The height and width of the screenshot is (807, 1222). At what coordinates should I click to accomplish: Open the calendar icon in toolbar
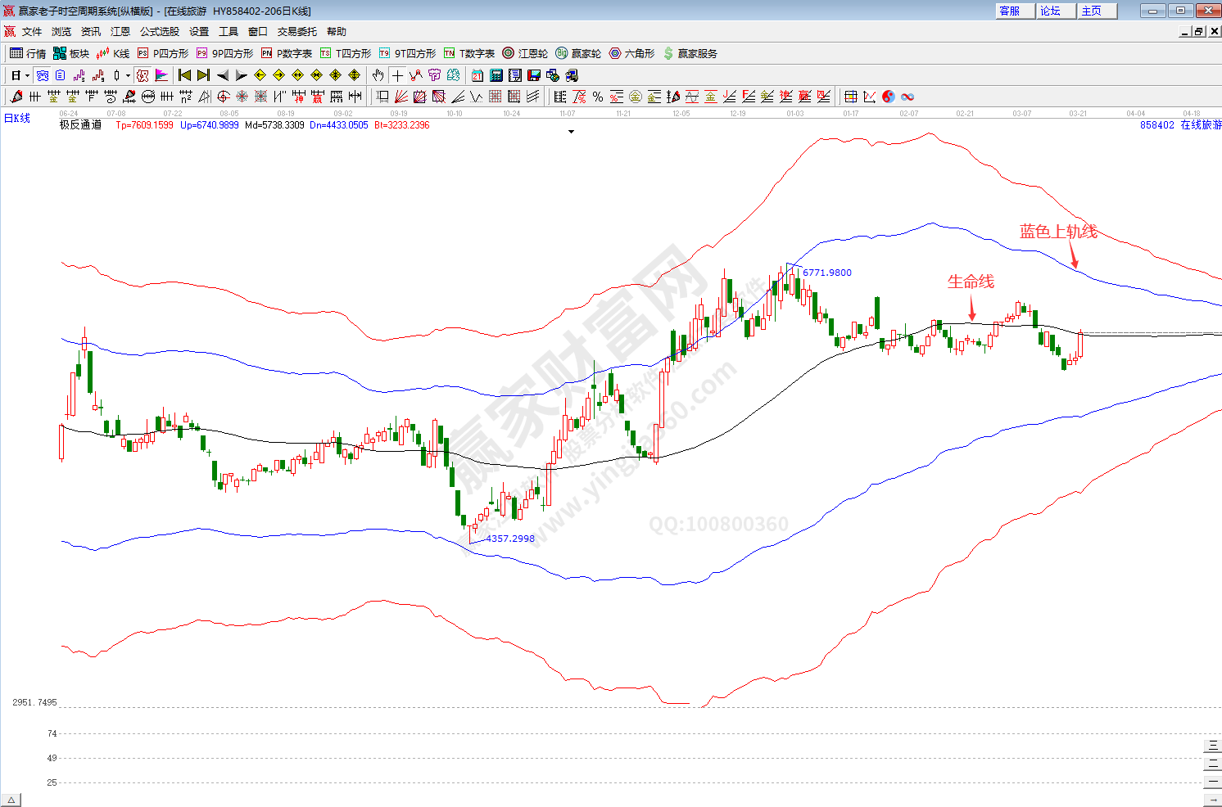coord(477,75)
